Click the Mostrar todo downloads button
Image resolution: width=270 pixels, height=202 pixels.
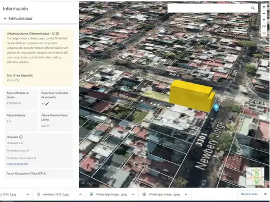[249, 194]
